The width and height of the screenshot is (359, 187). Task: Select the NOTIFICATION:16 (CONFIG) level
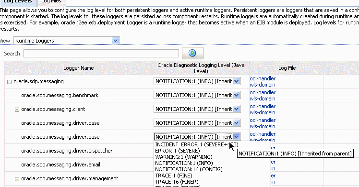click(x=189, y=169)
